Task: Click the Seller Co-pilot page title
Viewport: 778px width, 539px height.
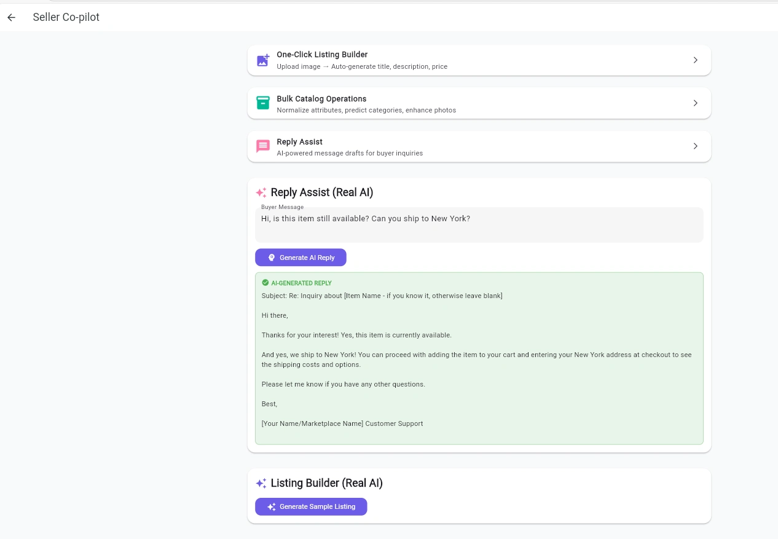Action: (x=66, y=17)
